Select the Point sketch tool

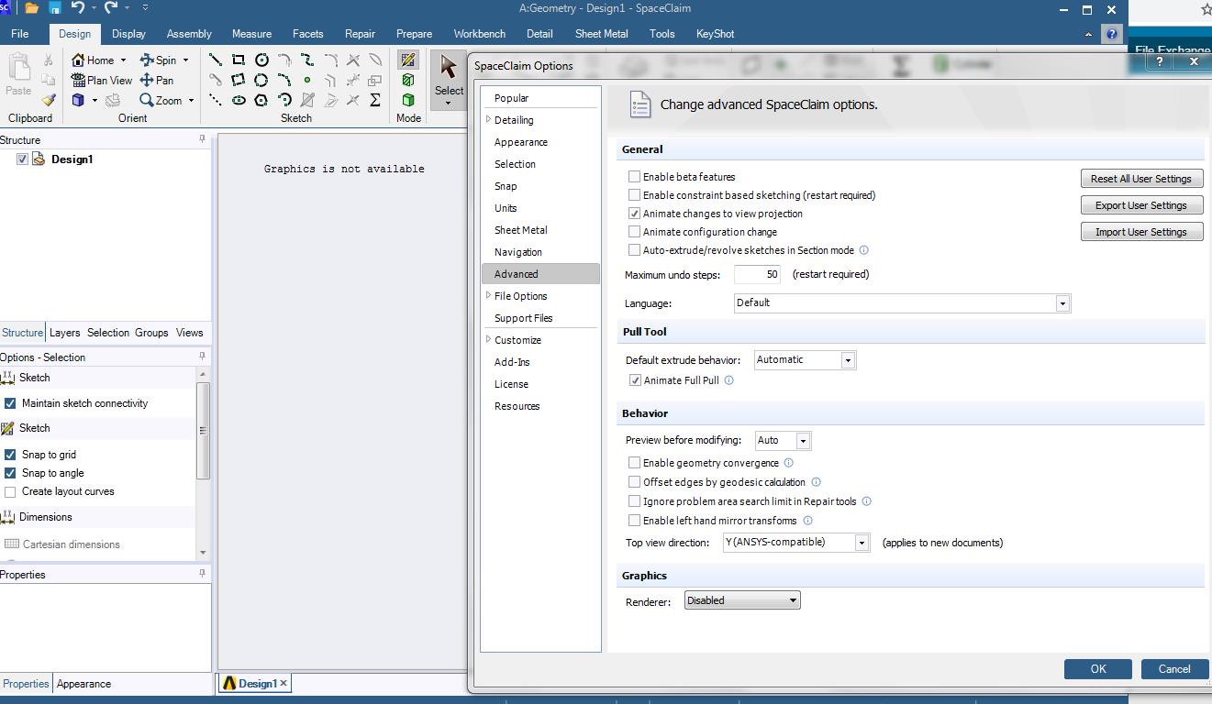pos(307,80)
